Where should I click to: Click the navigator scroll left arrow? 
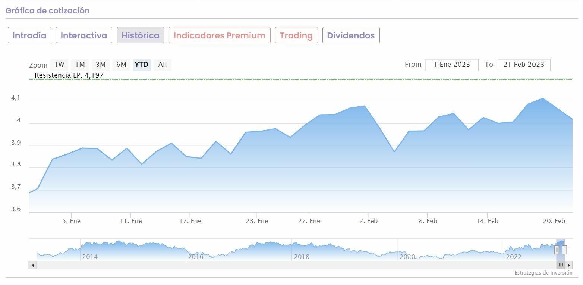(x=33, y=265)
